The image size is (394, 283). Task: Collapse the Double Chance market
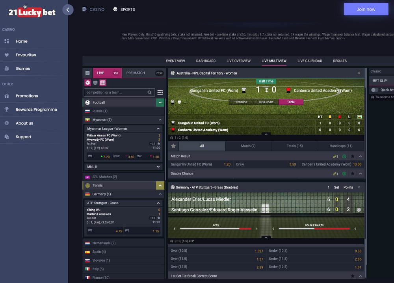click(361, 173)
